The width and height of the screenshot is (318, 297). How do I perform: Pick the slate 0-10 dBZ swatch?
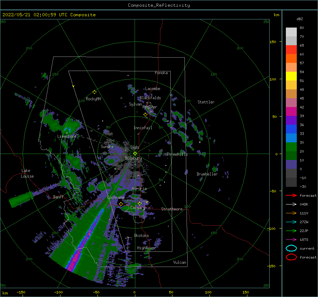(291, 165)
